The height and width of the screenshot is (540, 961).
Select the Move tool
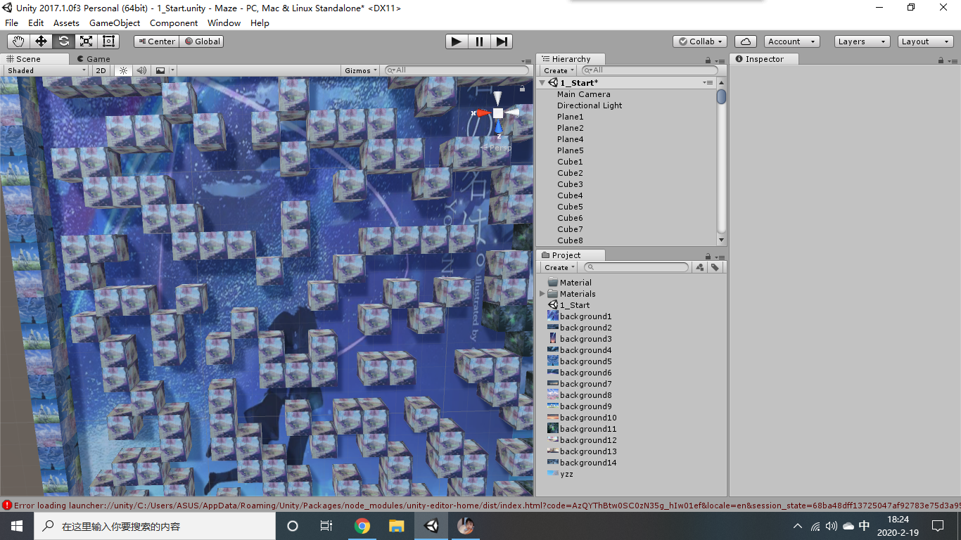pyautogui.click(x=40, y=41)
